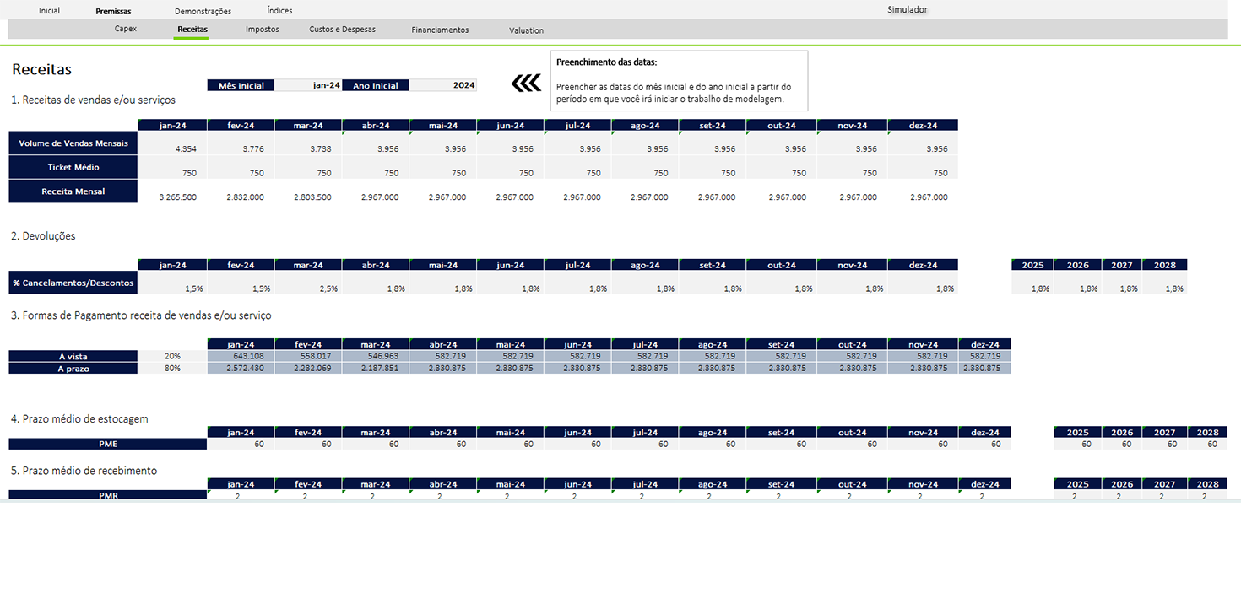The height and width of the screenshot is (593, 1241).
Task: Open the Valuation sub-tab
Action: 526,30
